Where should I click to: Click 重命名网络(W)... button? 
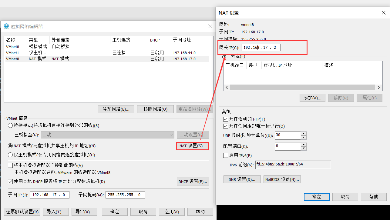point(195,109)
